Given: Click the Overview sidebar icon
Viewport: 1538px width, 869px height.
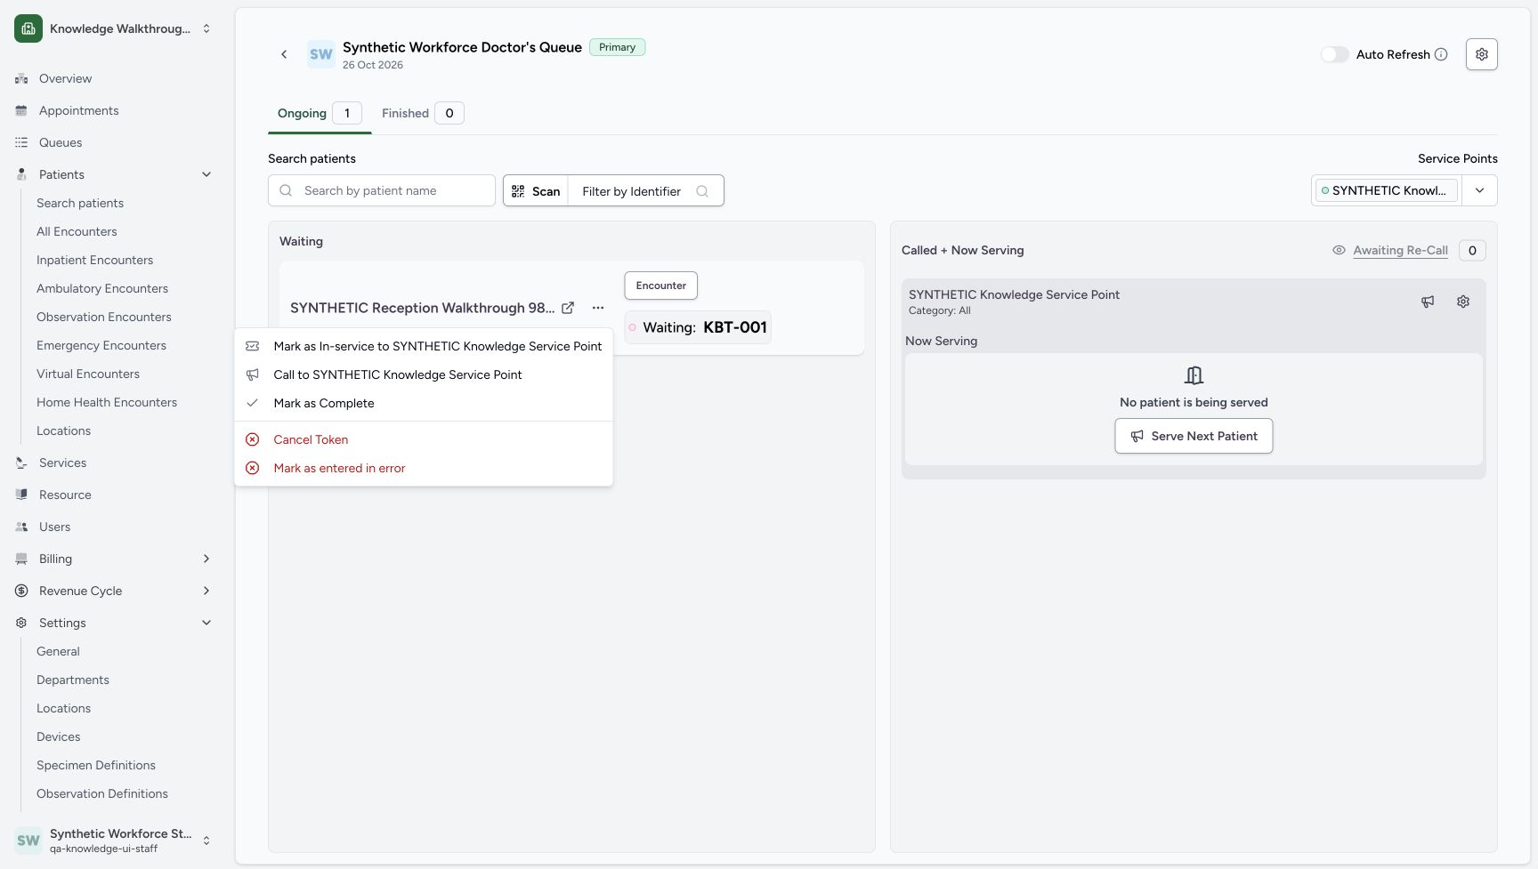Looking at the screenshot, I should 21,78.
